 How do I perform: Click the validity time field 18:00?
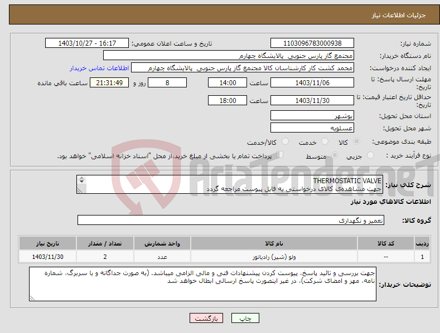coord(228,100)
